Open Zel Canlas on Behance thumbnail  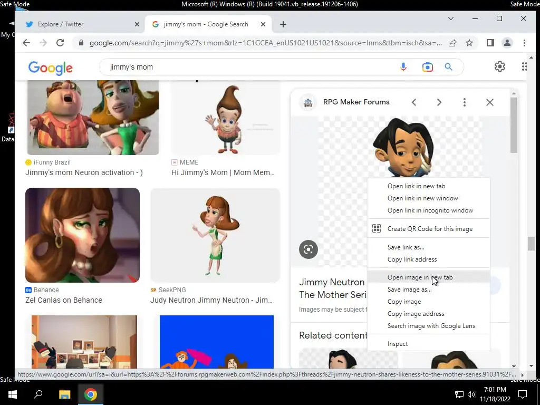82,235
